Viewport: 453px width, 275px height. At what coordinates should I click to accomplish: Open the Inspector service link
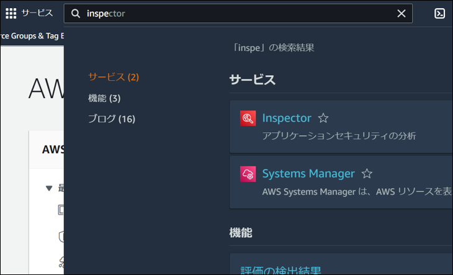pyautogui.click(x=287, y=118)
